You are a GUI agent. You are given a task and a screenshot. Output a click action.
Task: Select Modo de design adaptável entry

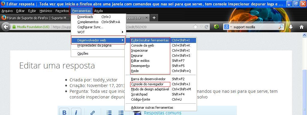(161, 89)
